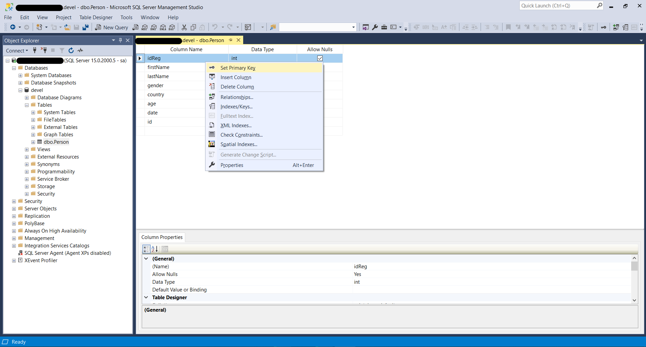Switch column properties to categorized view
Image resolution: width=646 pixels, height=347 pixels.
point(146,249)
